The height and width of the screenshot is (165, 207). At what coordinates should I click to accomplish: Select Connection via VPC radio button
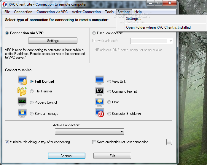pos(7,33)
